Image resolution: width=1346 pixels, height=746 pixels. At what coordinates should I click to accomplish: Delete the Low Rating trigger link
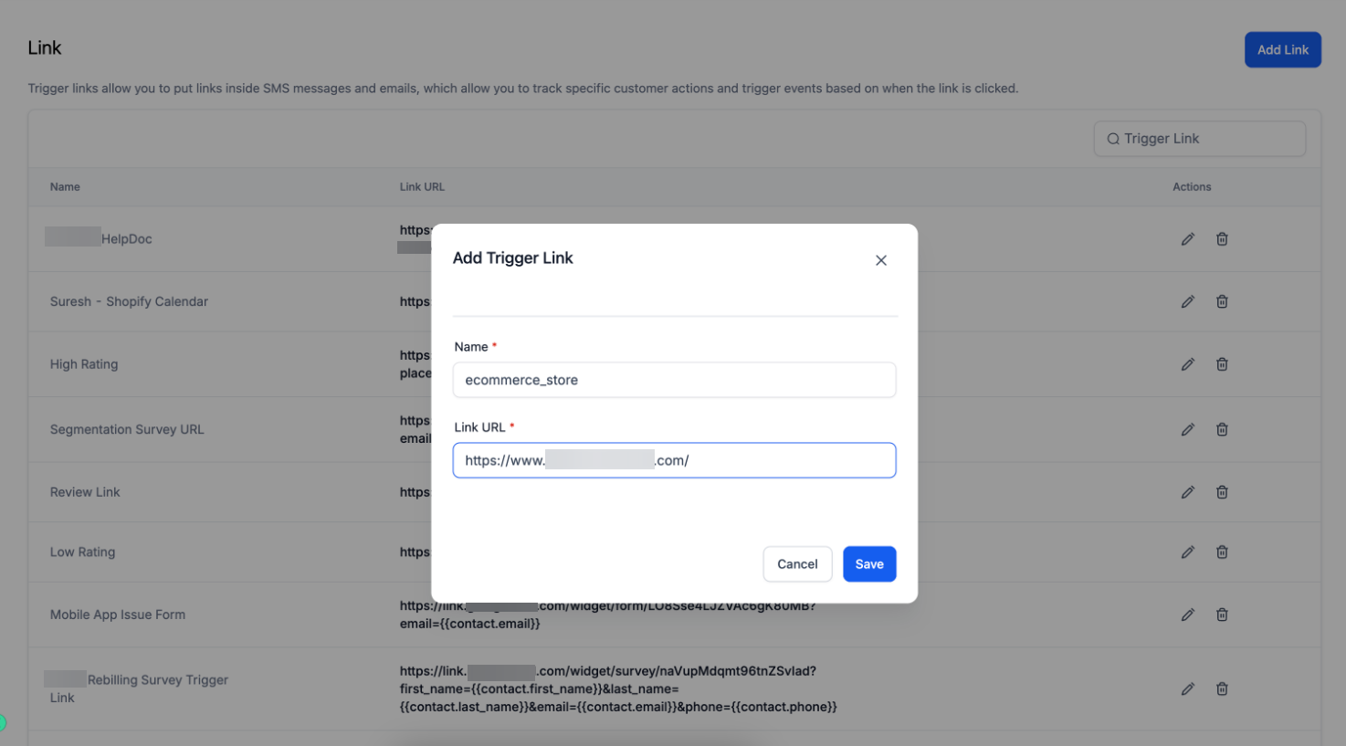(x=1222, y=552)
